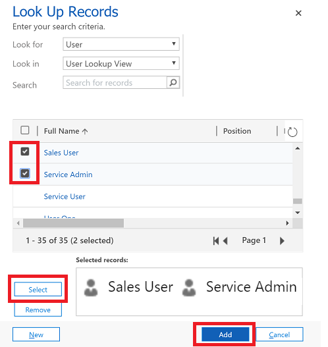Toggle the select-all header checkbox
The image size is (328, 347).
point(25,130)
